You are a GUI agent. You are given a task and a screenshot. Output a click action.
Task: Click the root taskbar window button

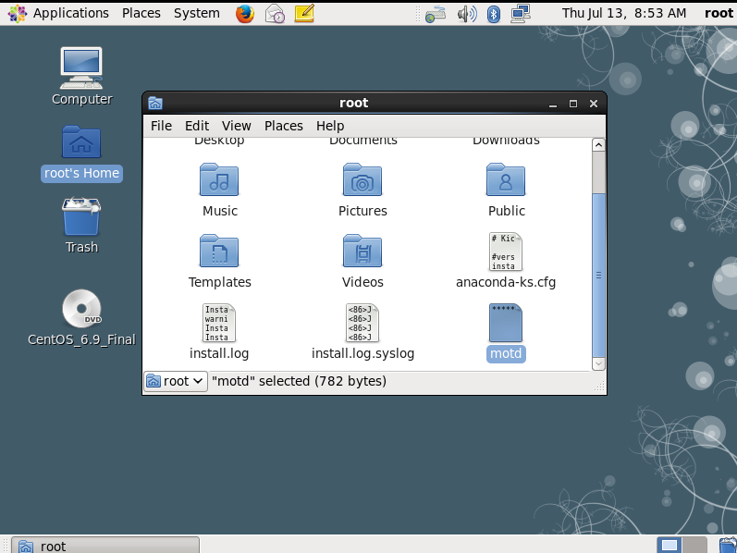tap(105, 546)
